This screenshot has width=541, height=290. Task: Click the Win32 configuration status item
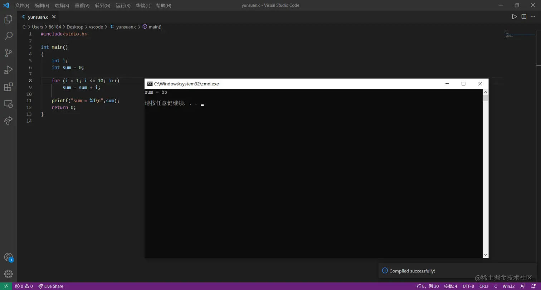pyautogui.click(x=508, y=286)
